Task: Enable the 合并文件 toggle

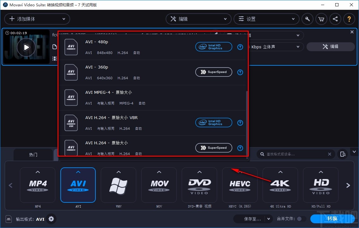Action: coord(301,219)
